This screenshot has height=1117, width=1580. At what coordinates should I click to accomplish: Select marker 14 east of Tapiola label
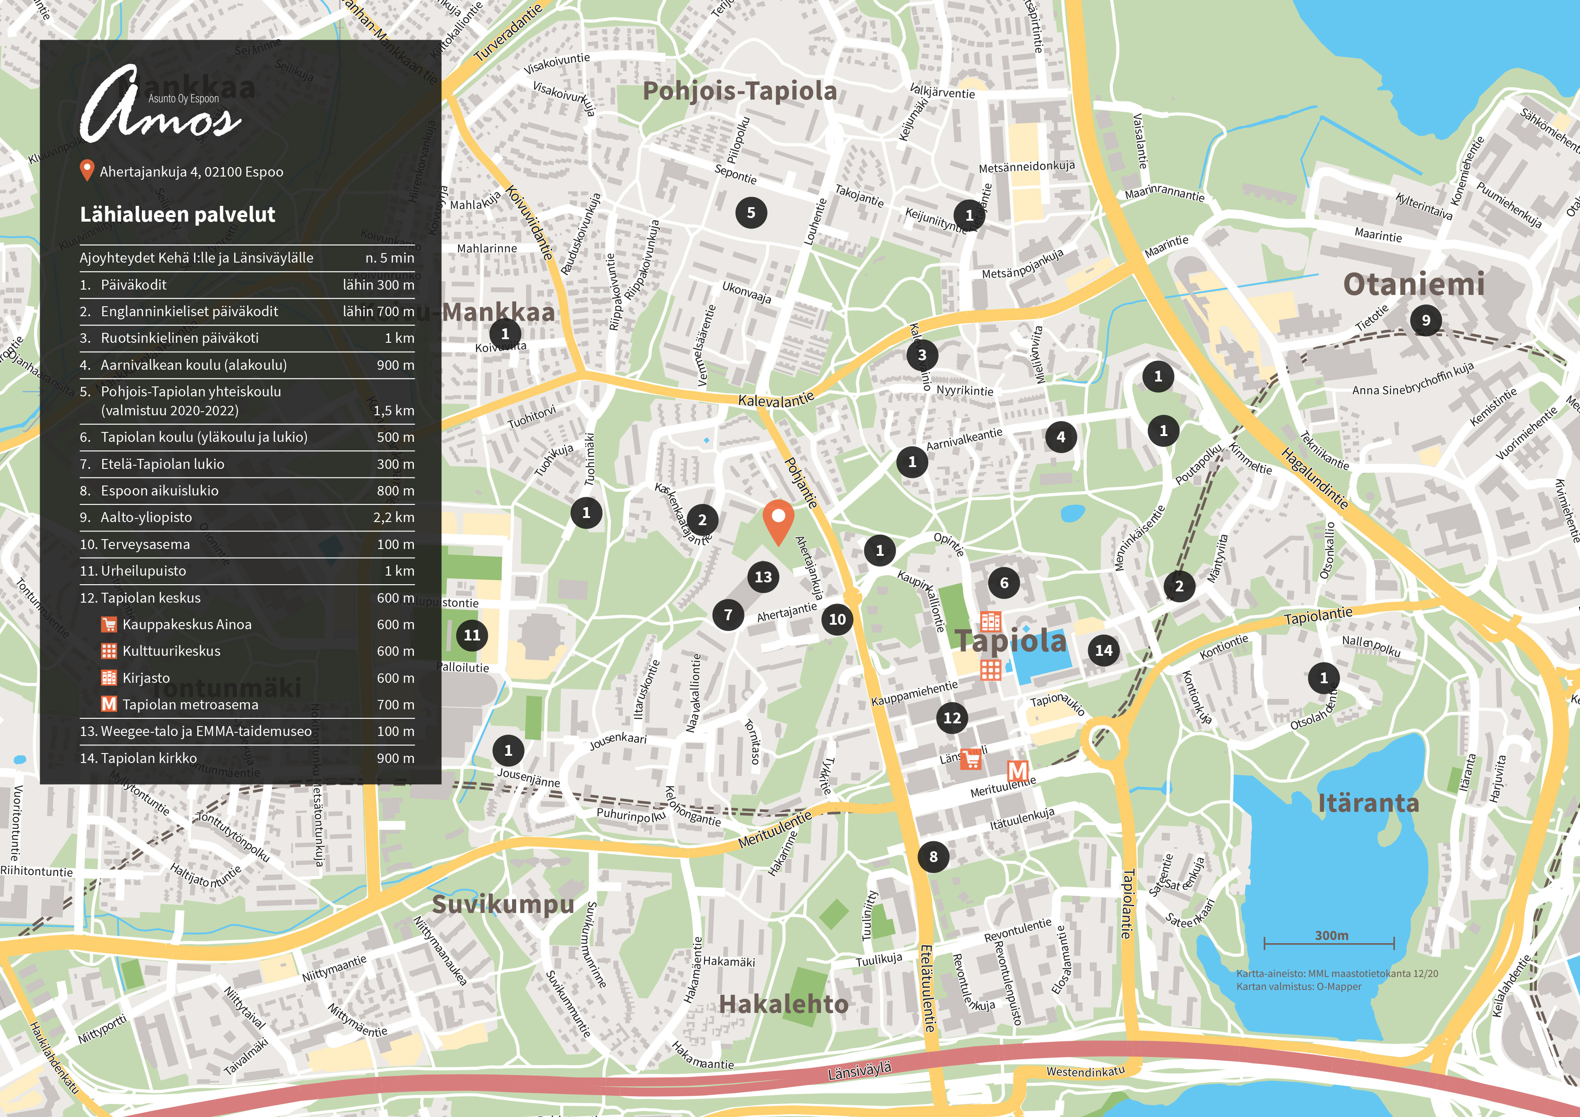pos(1103,649)
